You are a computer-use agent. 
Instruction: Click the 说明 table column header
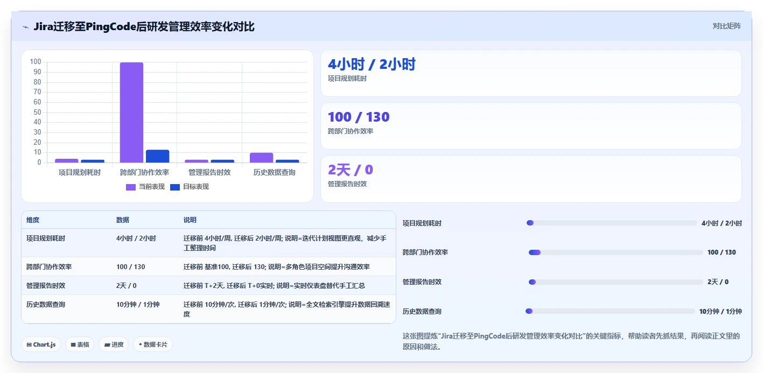pos(190,220)
